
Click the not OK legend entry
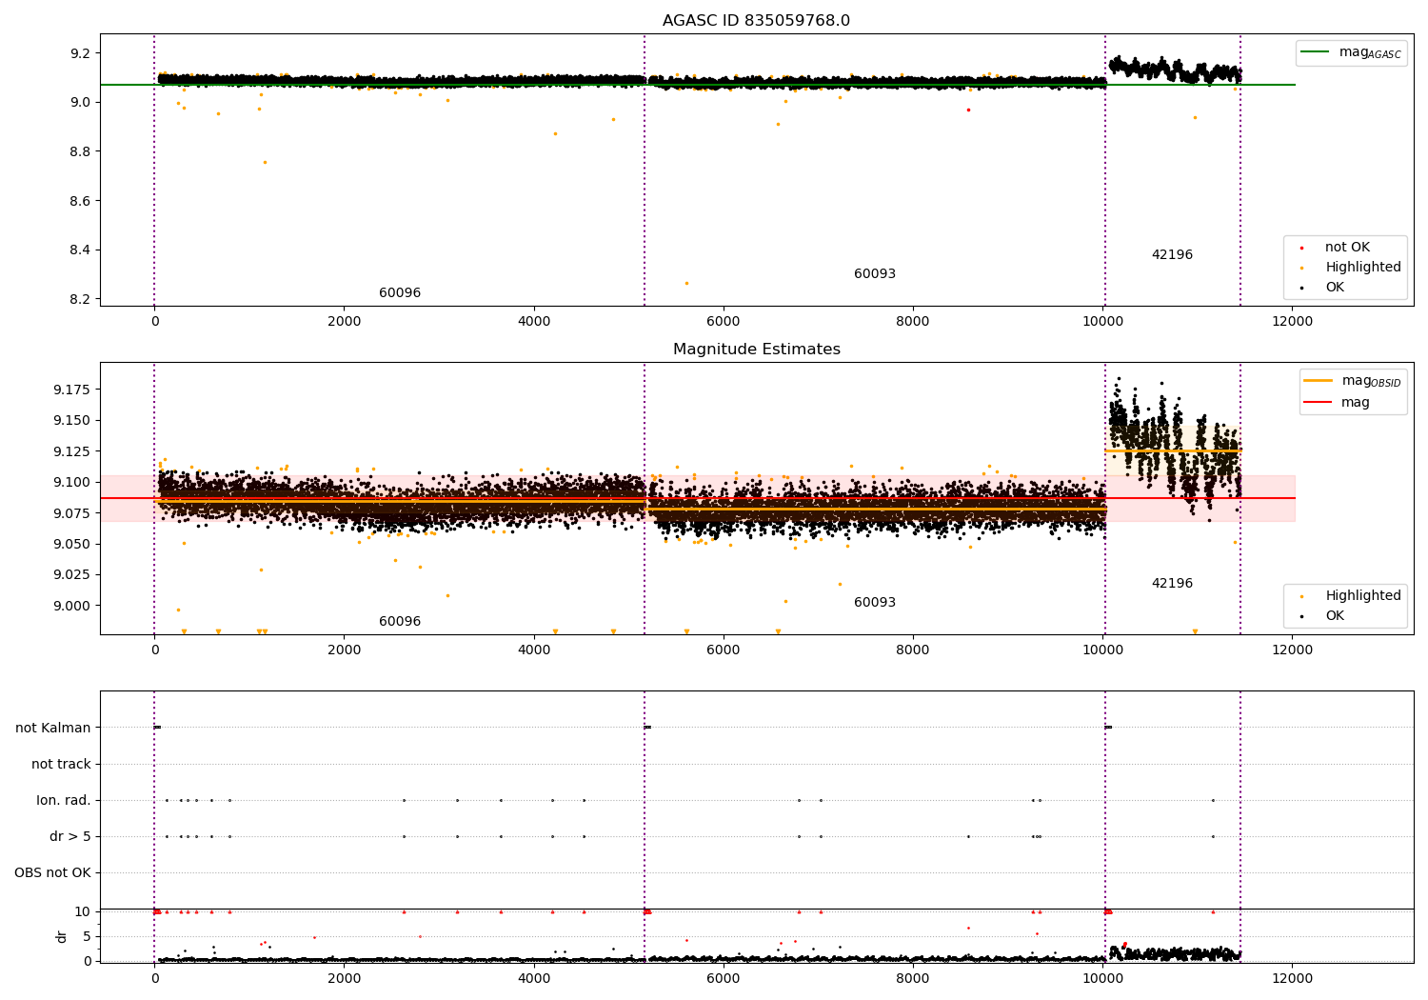(1345, 248)
